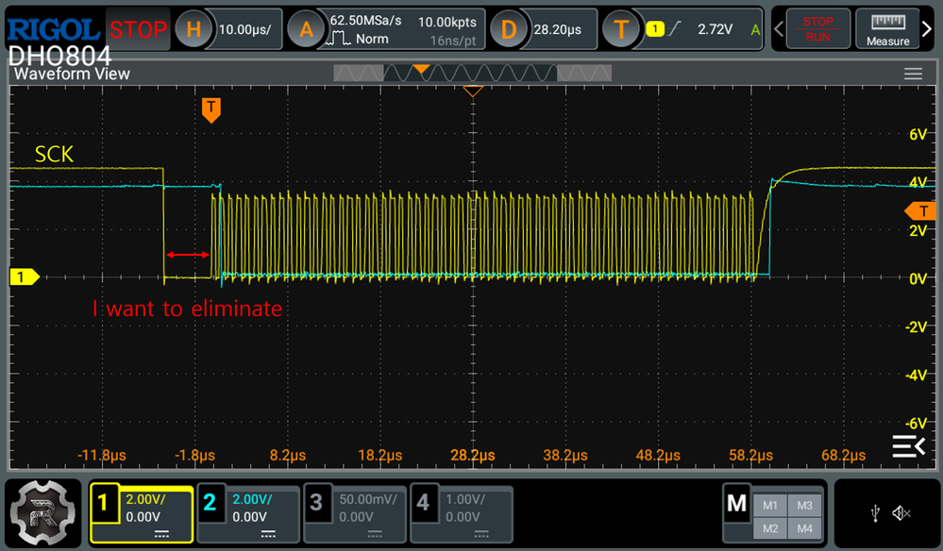Image resolution: width=943 pixels, height=551 pixels.
Task: Click the STOP status indicator
Action: click(138, 29)
